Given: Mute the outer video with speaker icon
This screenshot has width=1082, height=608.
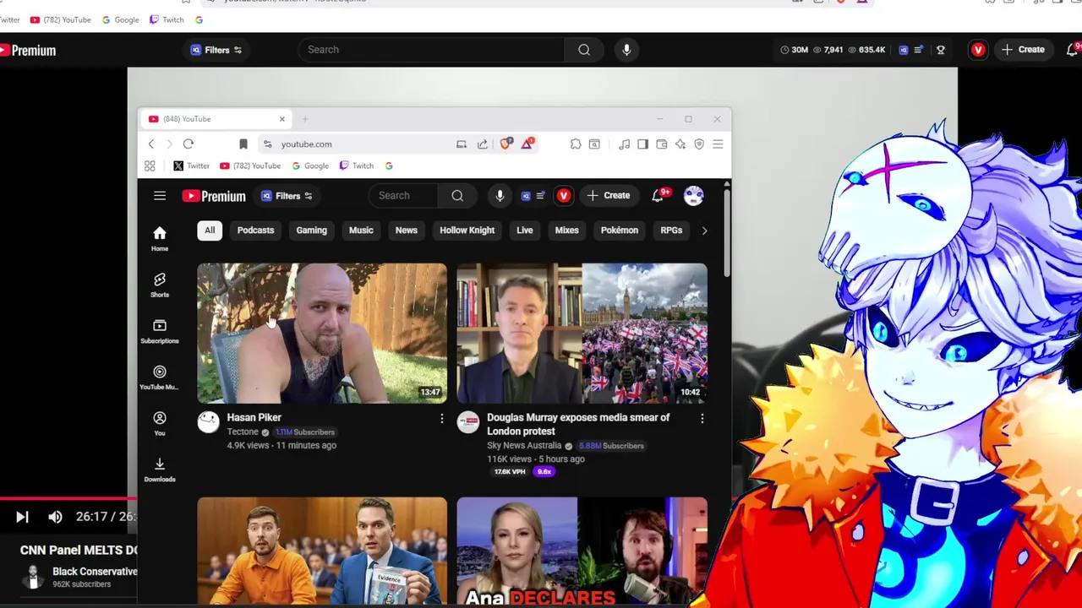Looking at the screenshot, I should [55, 517].
